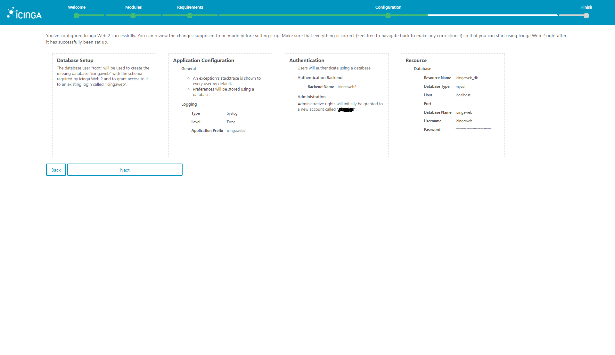Click the Error logging level value
Image resolution: width=615 pixels, height=355 pixels.
[231, 122]
